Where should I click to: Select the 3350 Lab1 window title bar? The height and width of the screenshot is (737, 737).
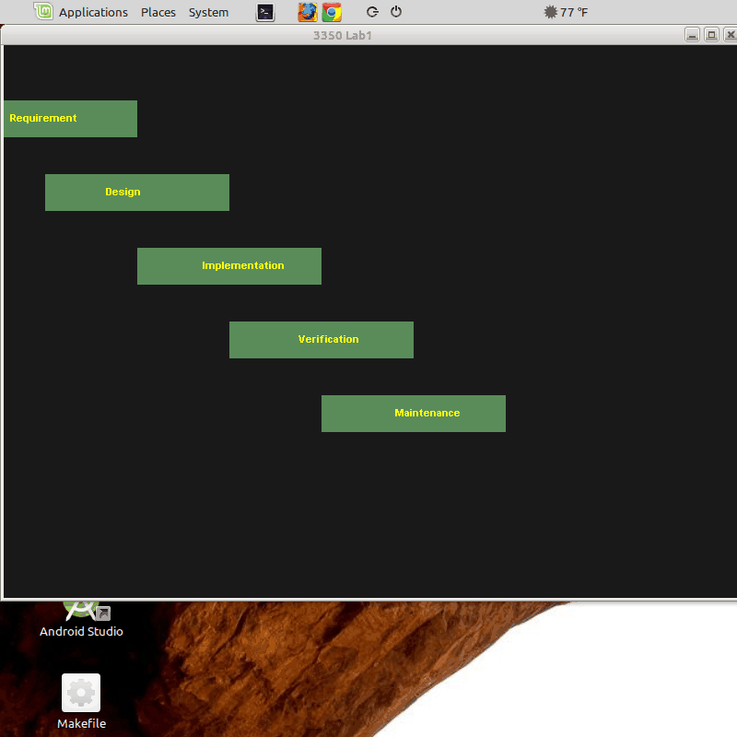pos(342,35)
